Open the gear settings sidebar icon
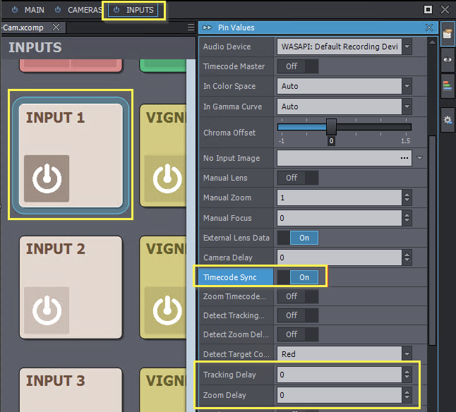456x412 pixels. pyautogui.click(x=448, y=120)
